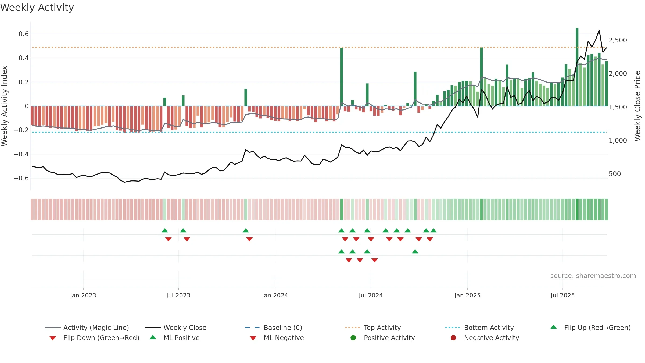Click the Jul 2023 axis label

coord(178,295)
